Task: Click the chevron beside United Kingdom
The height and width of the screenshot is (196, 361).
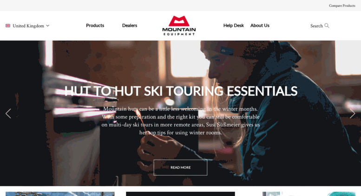Action: point(48,25)
